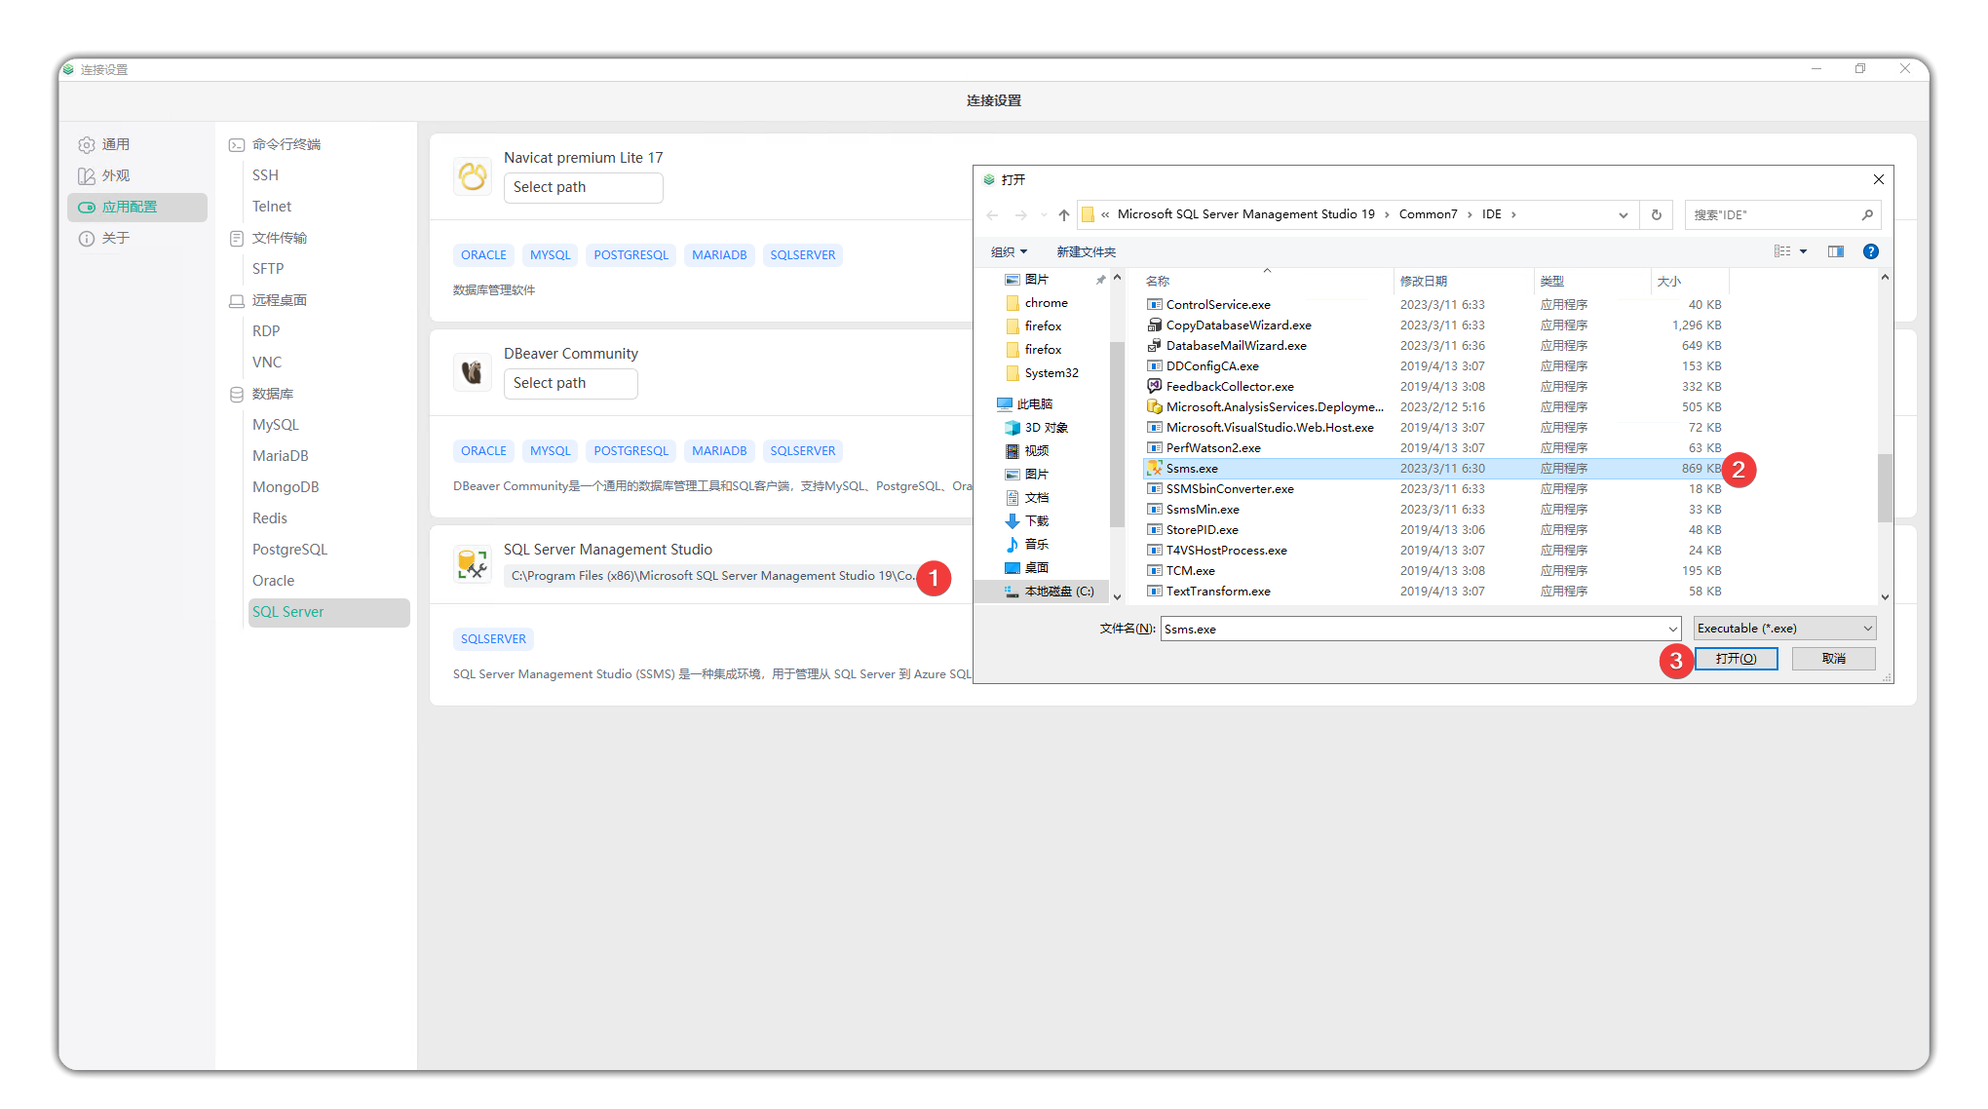Image resolution: width=1988 pixels, height=1109 pixels.
Task: Click Select path for DBeaver Community
Action: 570,383
